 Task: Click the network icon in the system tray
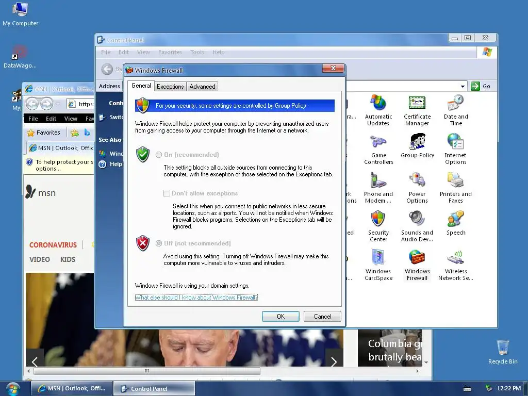pyautogui.click(x=489, y=388)
